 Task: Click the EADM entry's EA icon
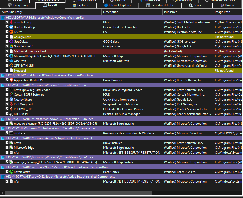coord(11,32)
